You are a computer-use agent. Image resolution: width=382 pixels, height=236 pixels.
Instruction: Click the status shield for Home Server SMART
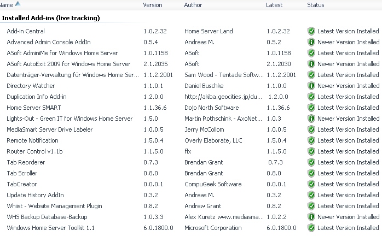point(311,108)
